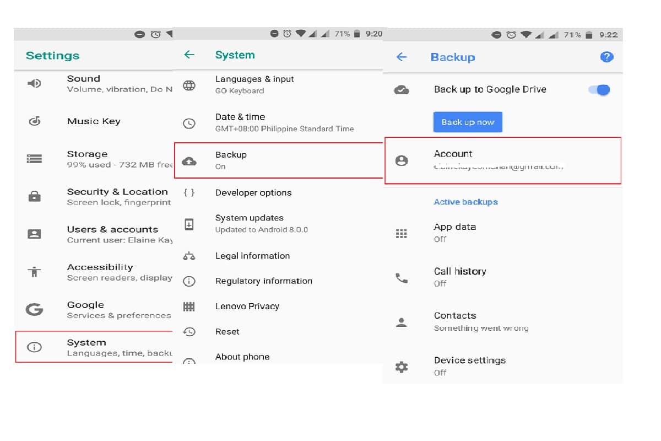Open Security & Location settings
This screenshot has height=441, width=661.
pyautogui.click(x=93, y=196)
